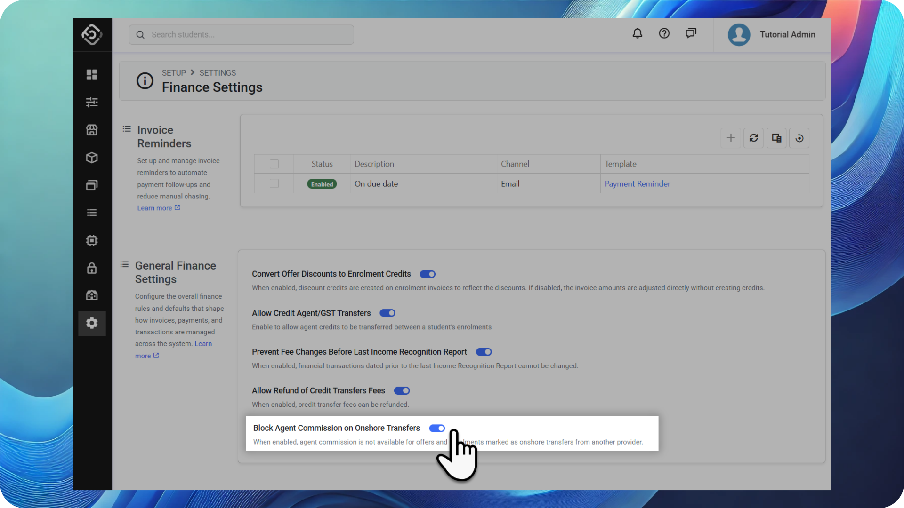This screenshot has height=508, width=904.
Task: Collapse the General Finance Settings list icon
Action: [x=124, y=264]
